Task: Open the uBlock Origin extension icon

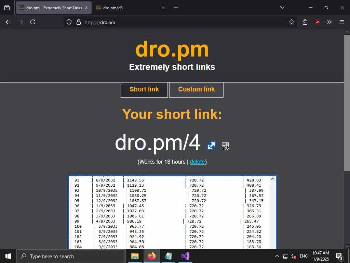Action: (317, 22)
